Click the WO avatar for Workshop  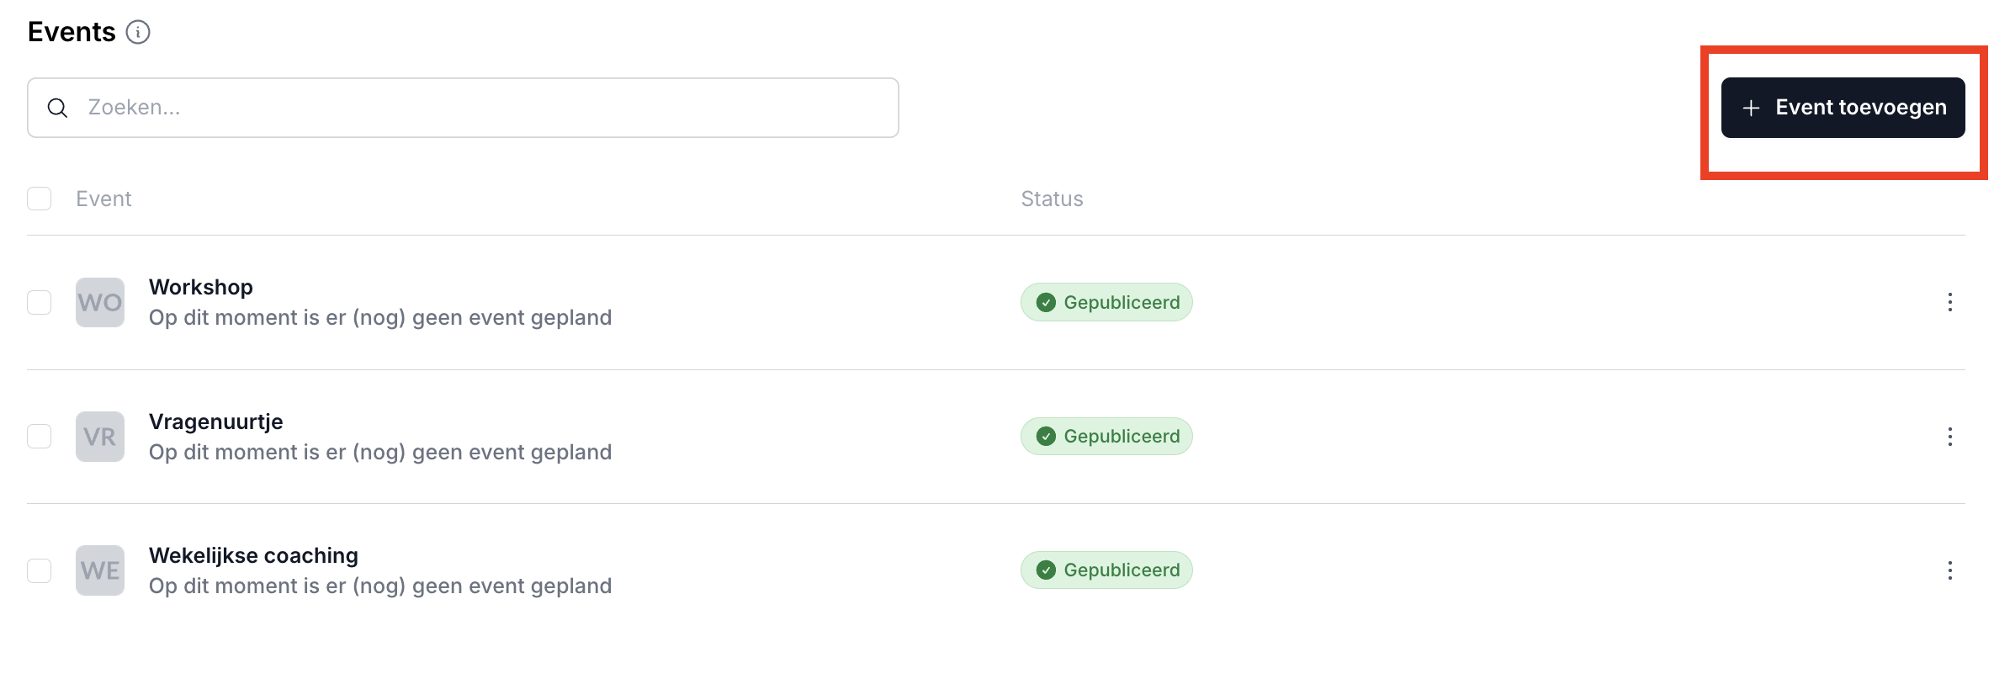pos(100,302)
